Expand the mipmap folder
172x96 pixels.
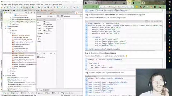[8, 69]
